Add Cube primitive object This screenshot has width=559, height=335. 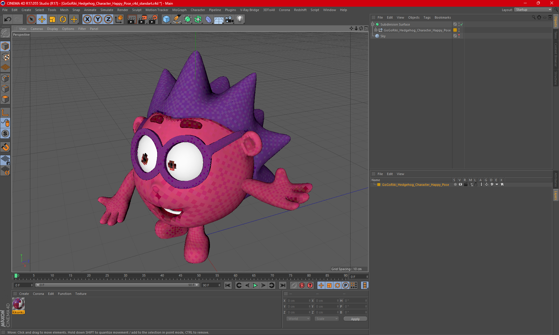166,19
